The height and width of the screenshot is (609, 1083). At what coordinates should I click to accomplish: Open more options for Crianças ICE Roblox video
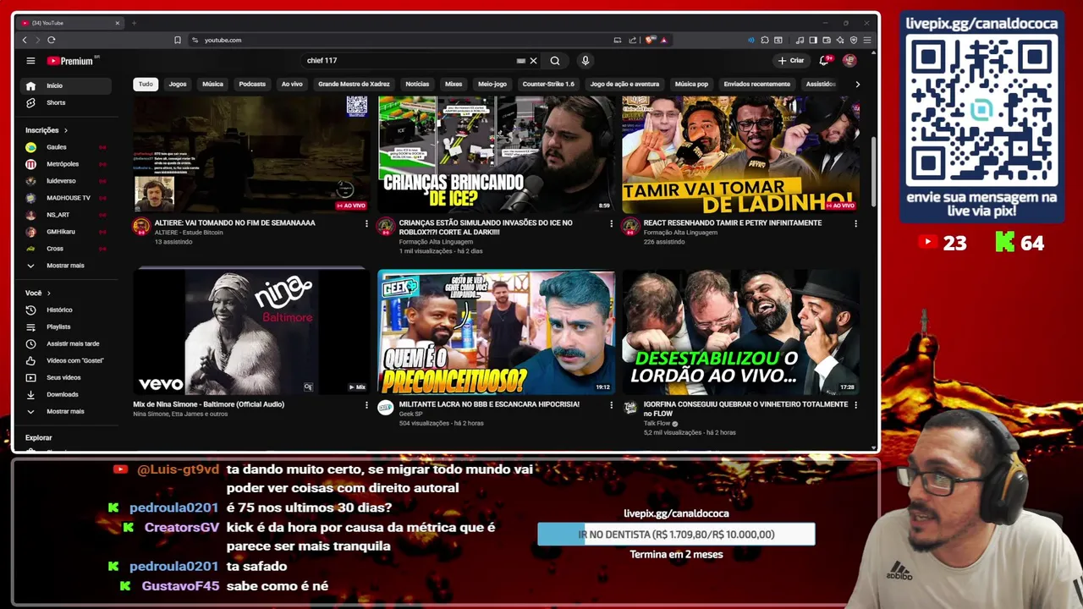point(611,223)
